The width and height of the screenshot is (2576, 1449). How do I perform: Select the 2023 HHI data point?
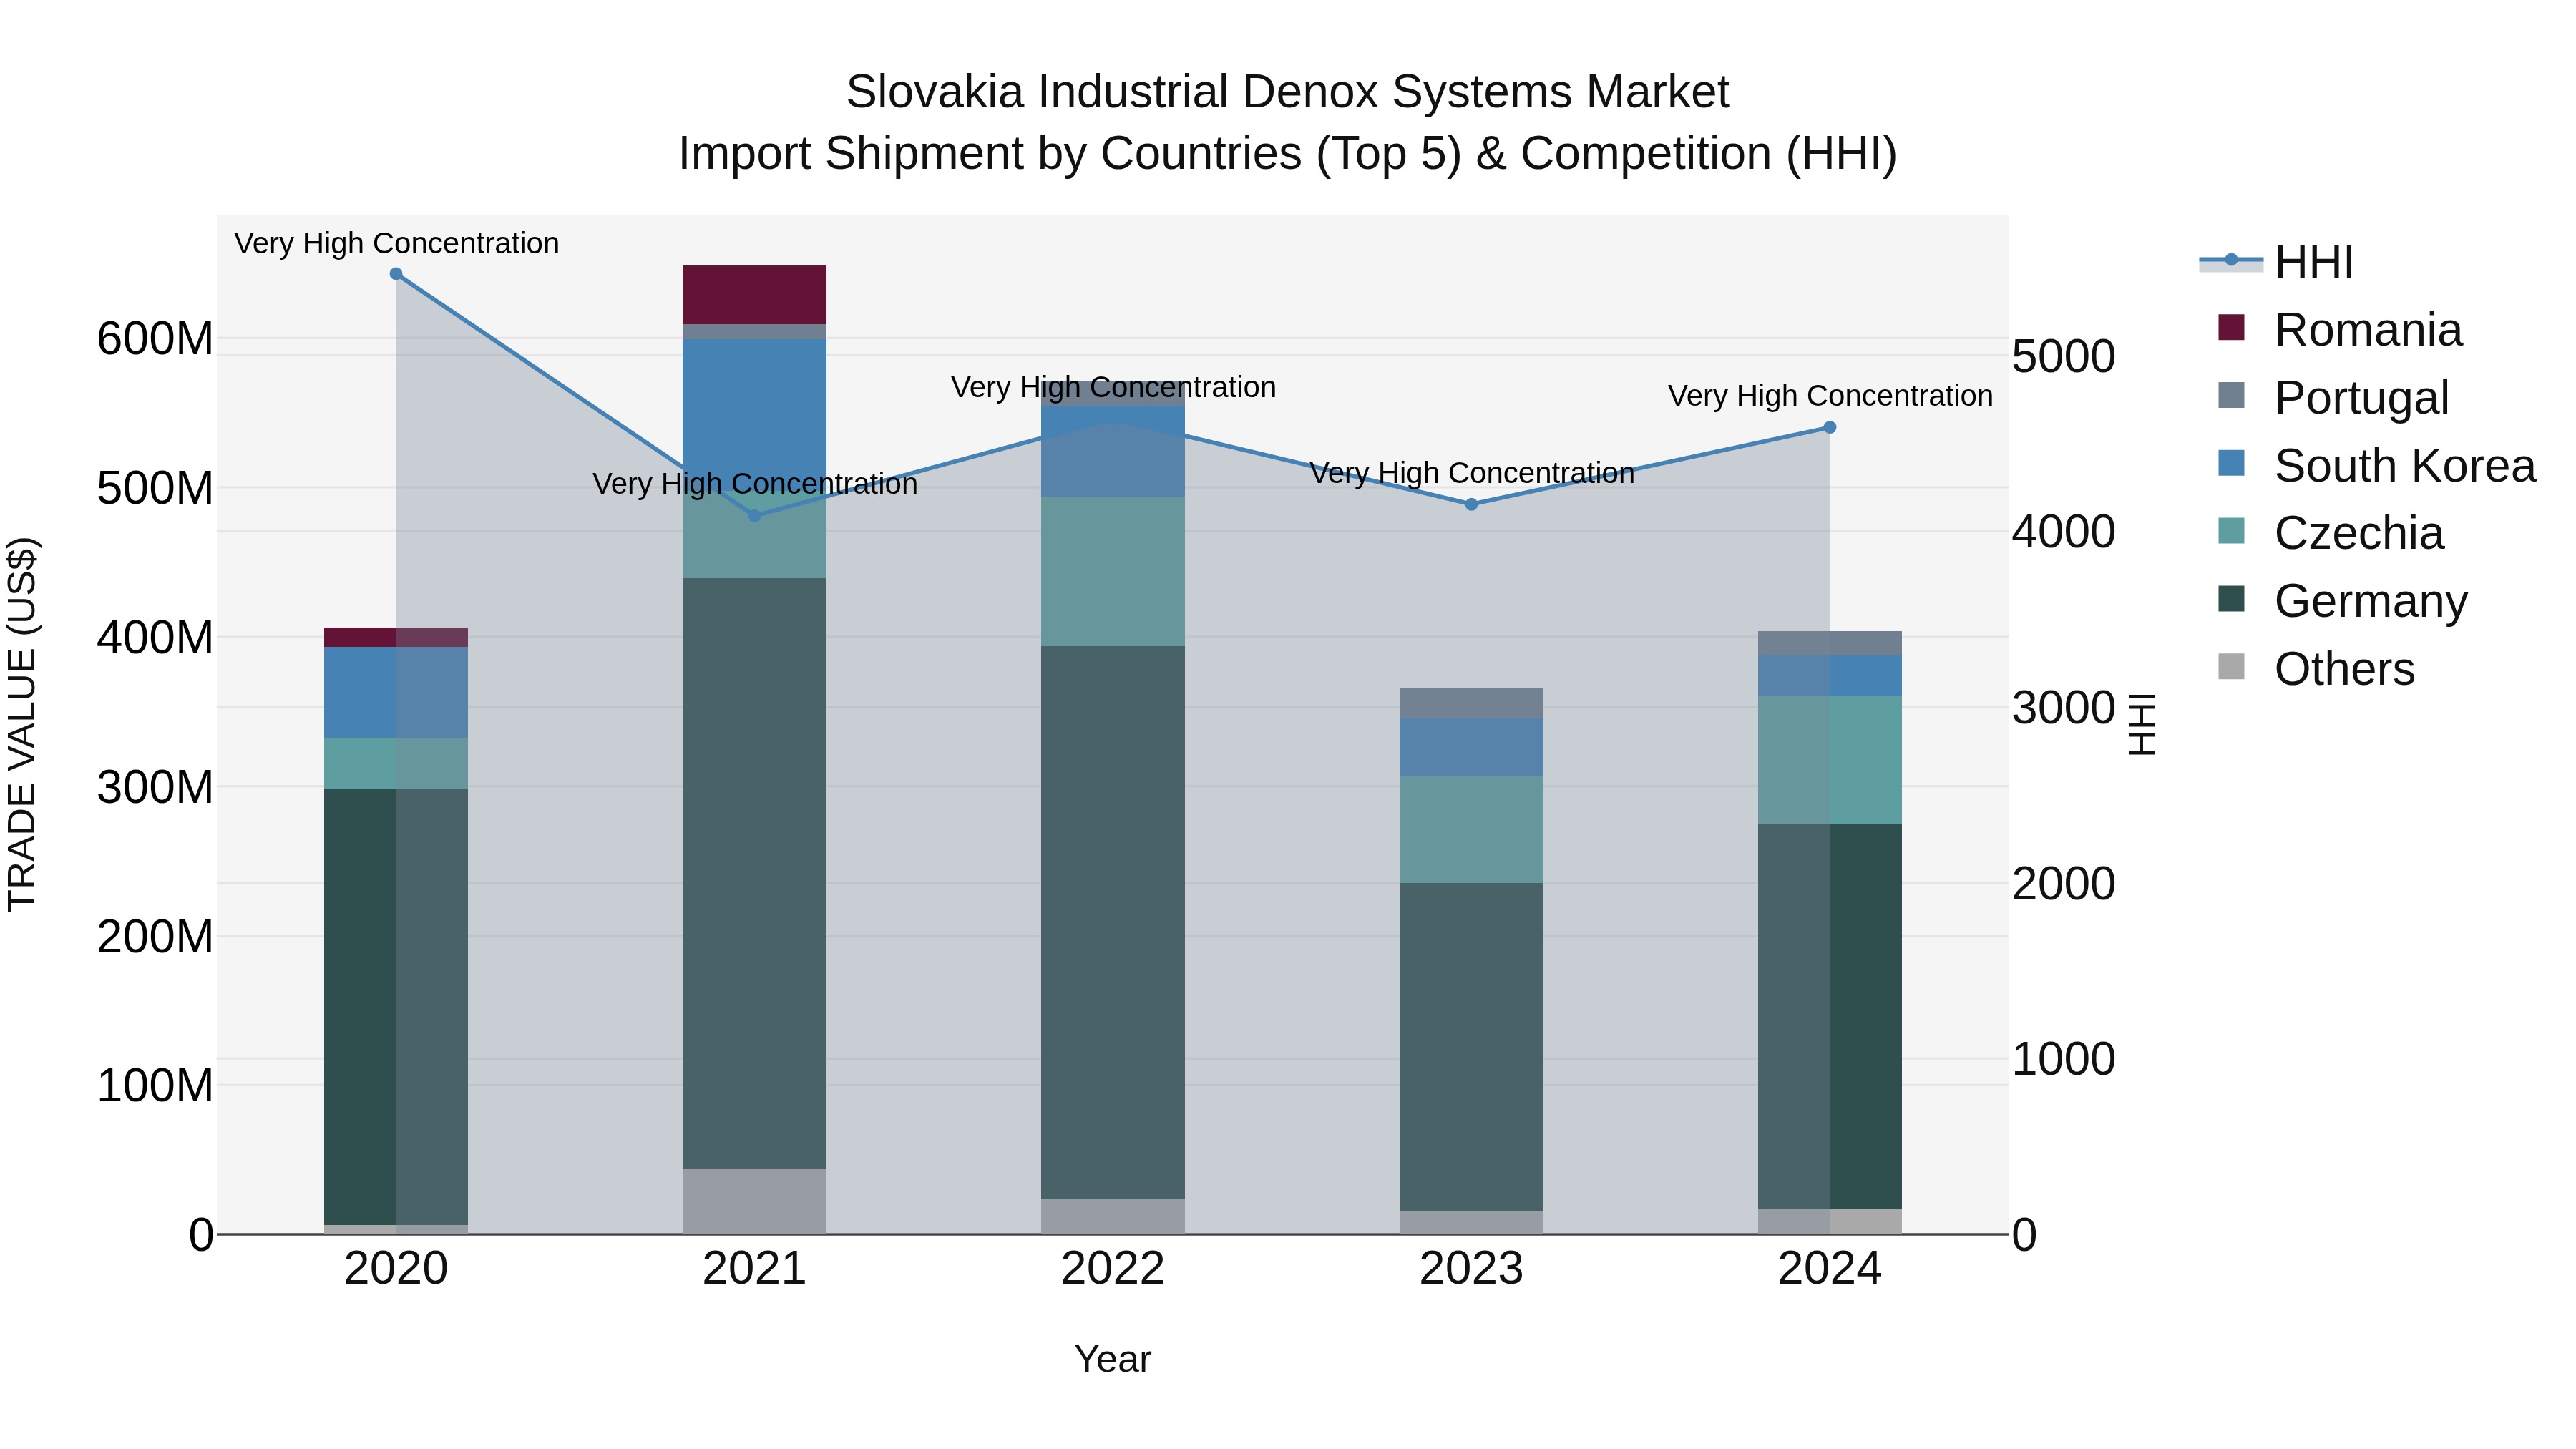coord(1471,505)
